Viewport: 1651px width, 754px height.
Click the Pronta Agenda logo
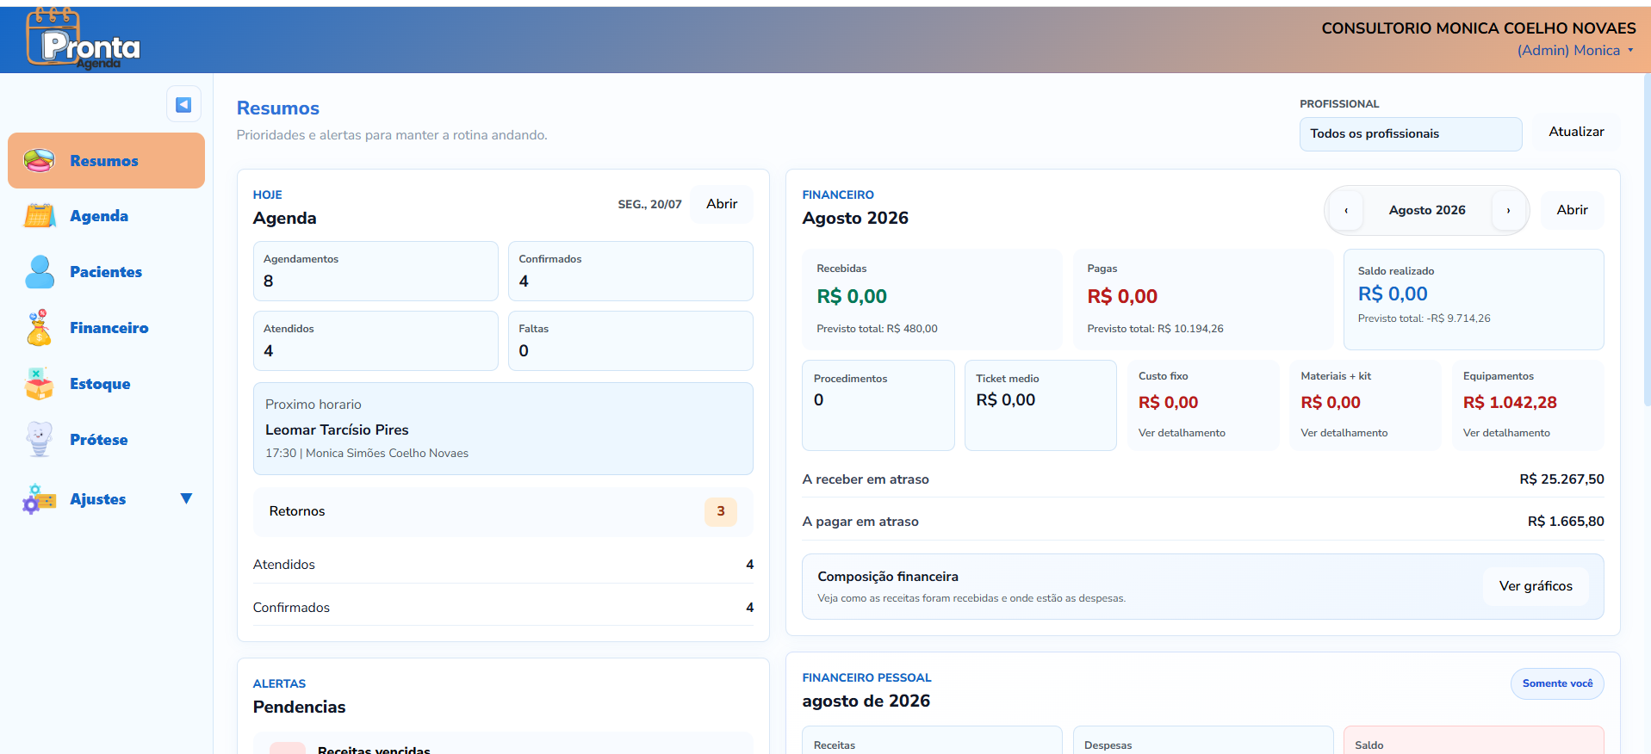(83, 40)
